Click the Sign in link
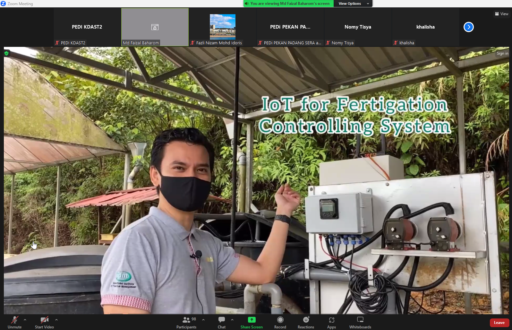512x330 pixels. click(x=502, y=53)
